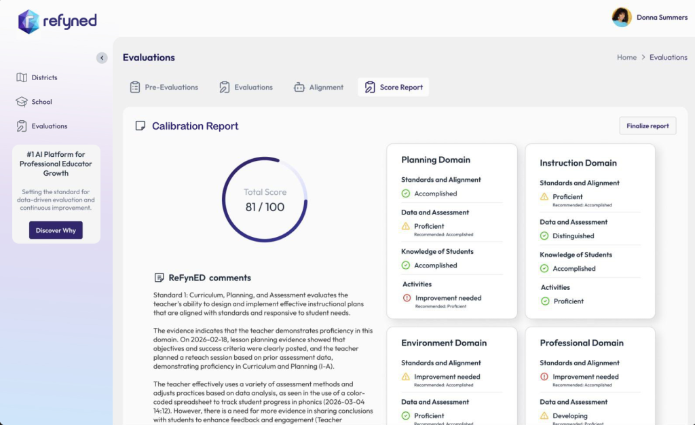695x425 pixels.
Task: Click the warning icon next to Planning Proficient
Action: [x=406, y=226]
